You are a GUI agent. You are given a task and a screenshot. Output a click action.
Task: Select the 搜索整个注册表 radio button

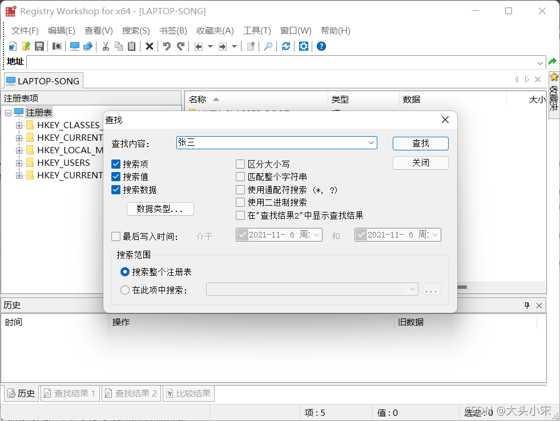click(x=124, y=272)
